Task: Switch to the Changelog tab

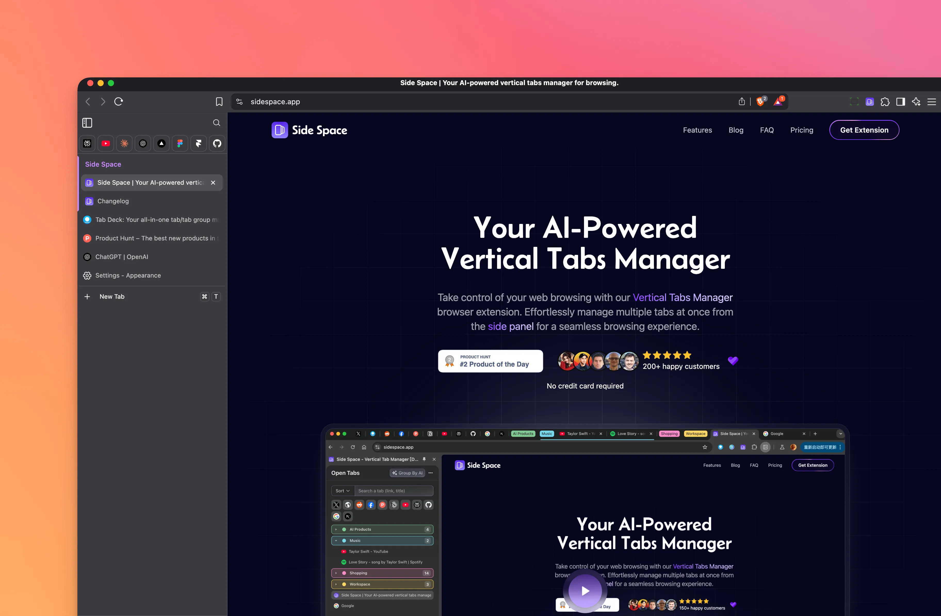Action: (113, 201)
